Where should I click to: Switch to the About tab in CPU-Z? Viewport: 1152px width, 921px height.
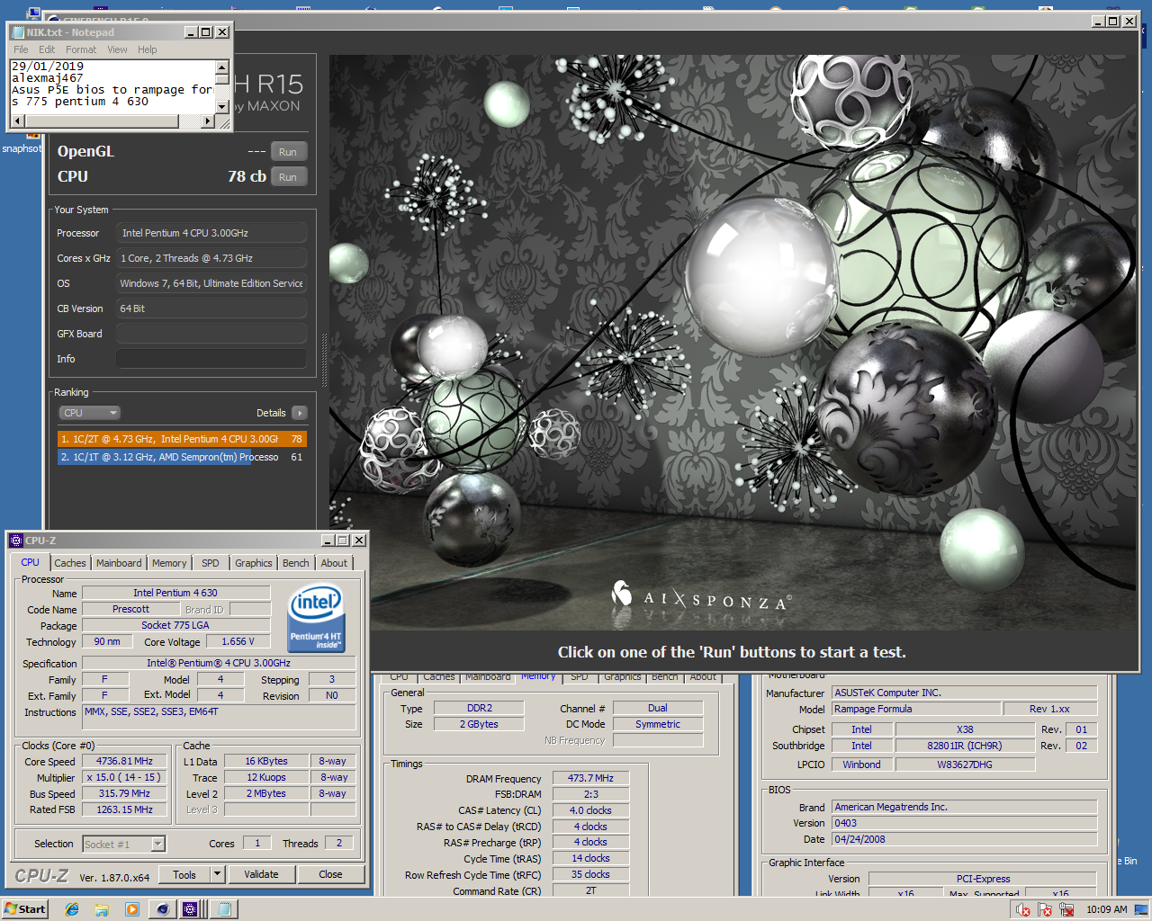click(x=334, y=563)
